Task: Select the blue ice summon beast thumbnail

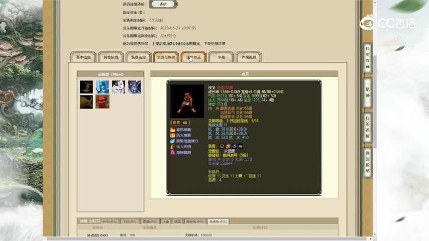Action: (102, 87)
